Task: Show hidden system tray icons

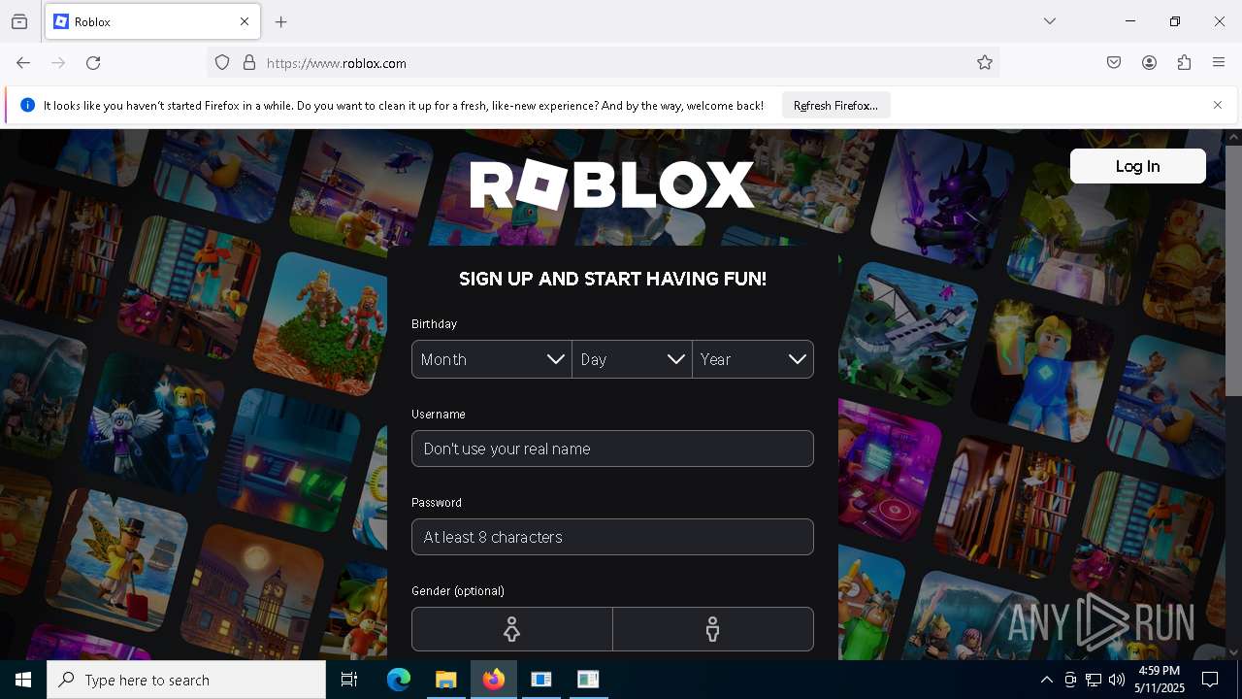Action: 1046,680
